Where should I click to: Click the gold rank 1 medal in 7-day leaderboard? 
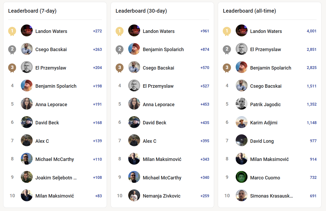tap(12, 31)
